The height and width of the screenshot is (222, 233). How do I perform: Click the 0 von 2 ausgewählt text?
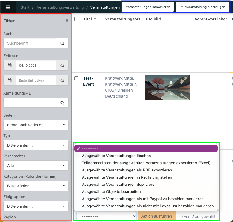(x=198, y=217)
